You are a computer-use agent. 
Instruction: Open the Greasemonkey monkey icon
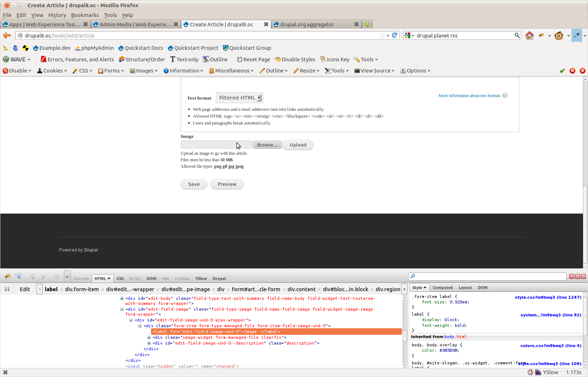559,35
